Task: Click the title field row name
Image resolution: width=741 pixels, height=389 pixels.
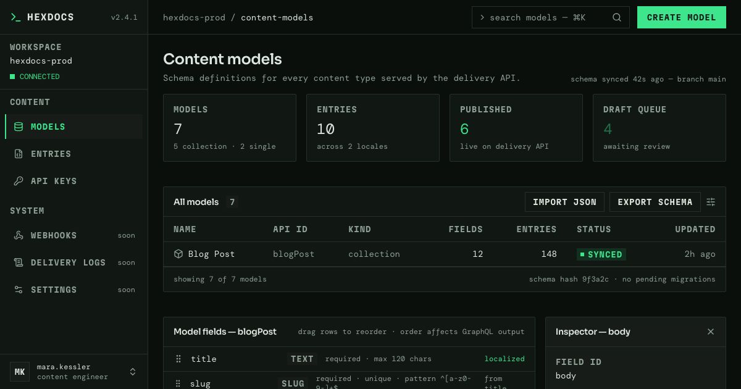Action: [204, 359]
